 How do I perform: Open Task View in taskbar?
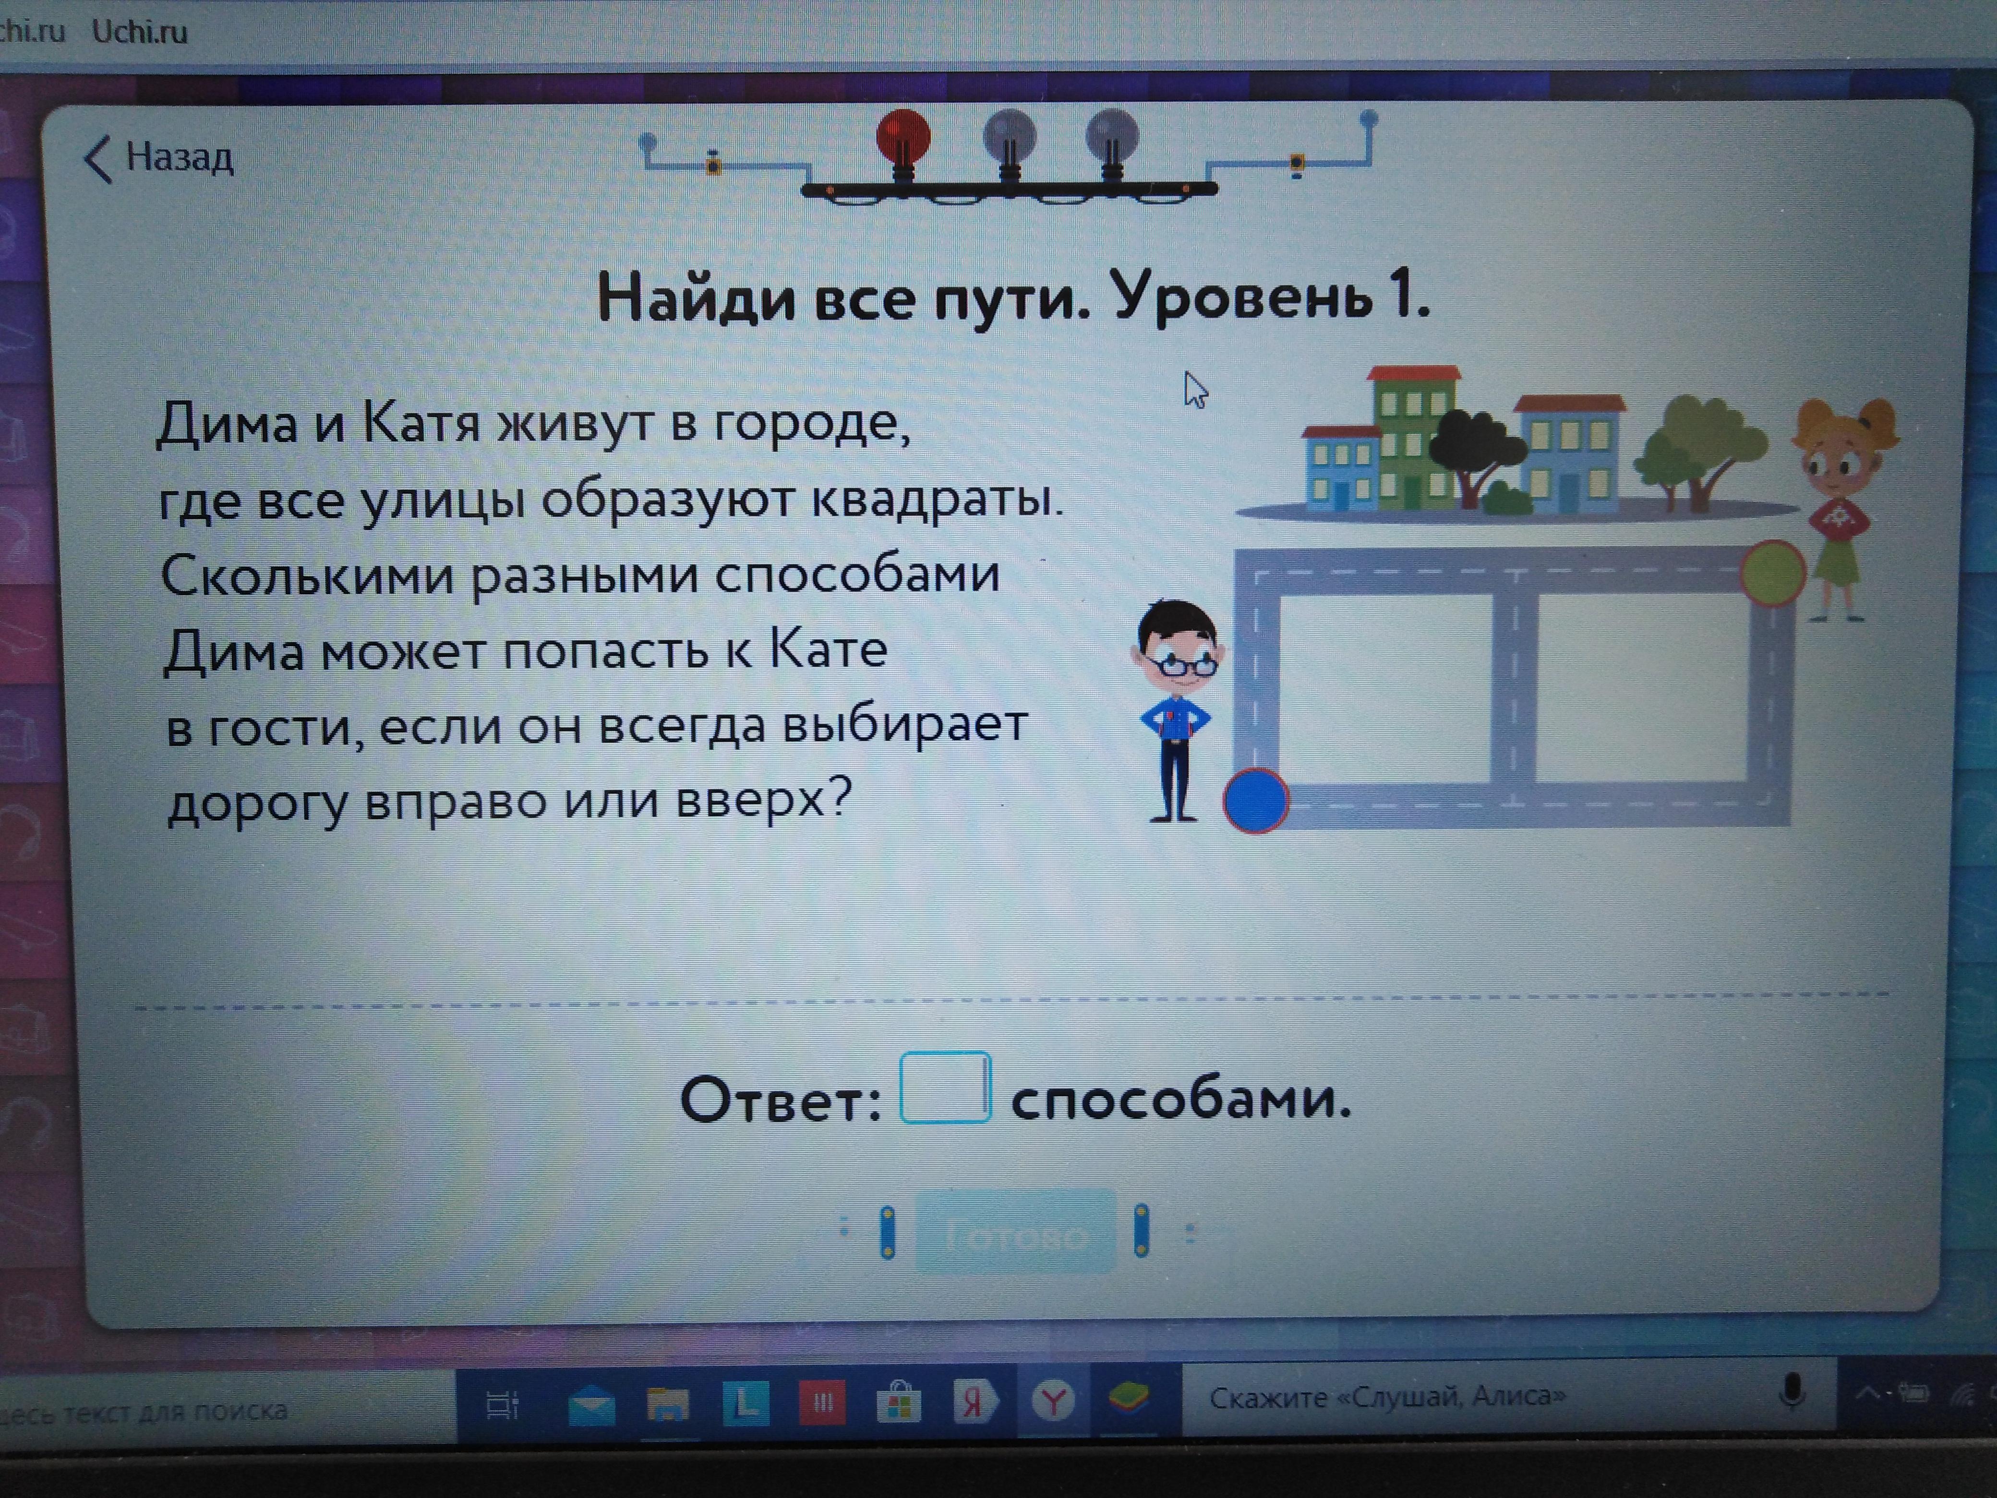502,1405
